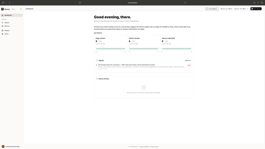
Task: Click the Novus Activity icon
Action: tap(97, 79)
